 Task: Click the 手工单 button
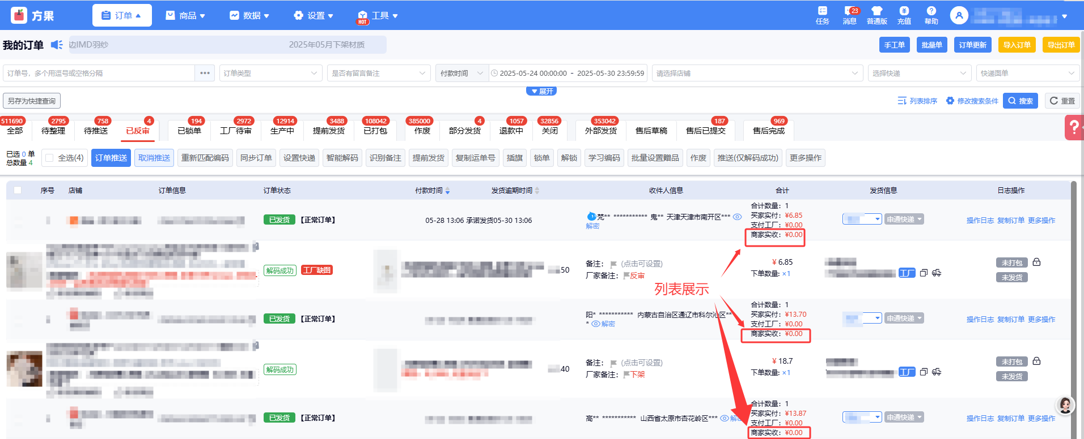[x=895, y=45]
